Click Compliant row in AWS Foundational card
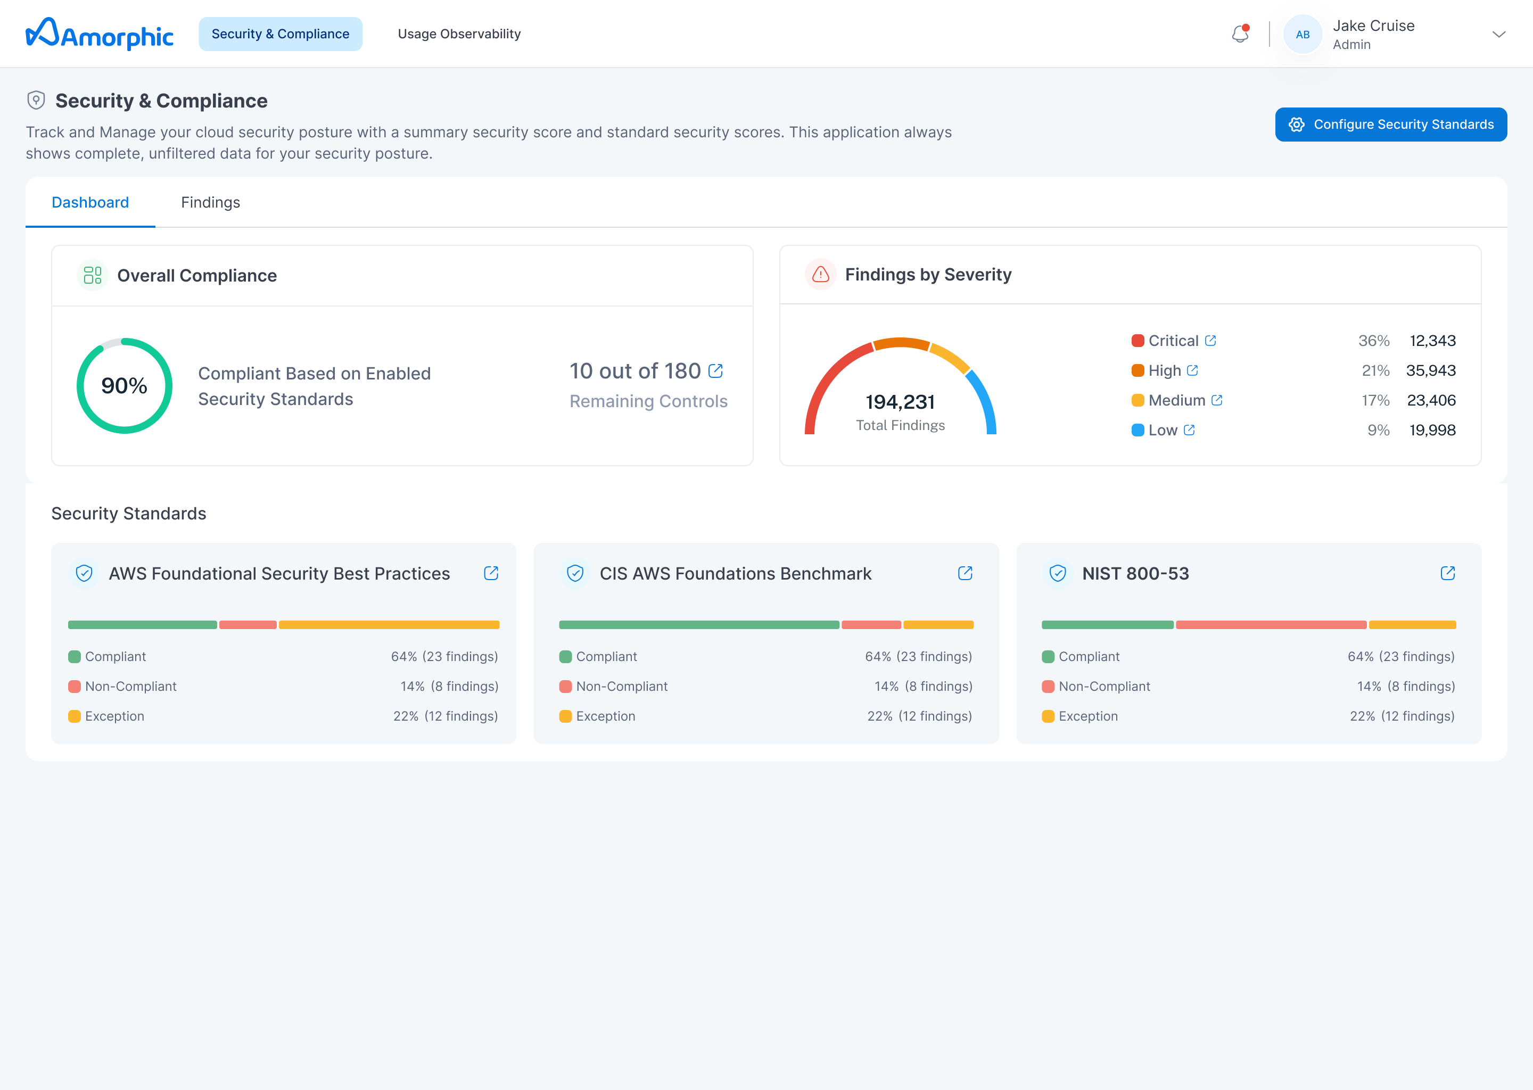The width and height of the screenshot is (1533, 1090). [x=283, y=656]
